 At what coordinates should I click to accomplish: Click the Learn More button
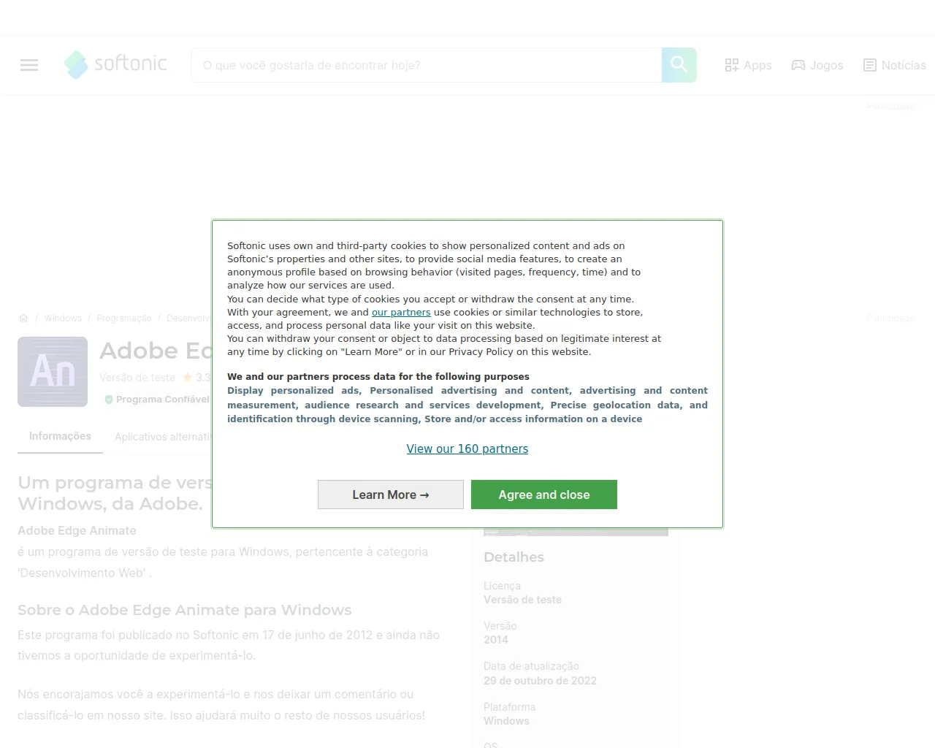pyautogui.click(x=391, y=495)
